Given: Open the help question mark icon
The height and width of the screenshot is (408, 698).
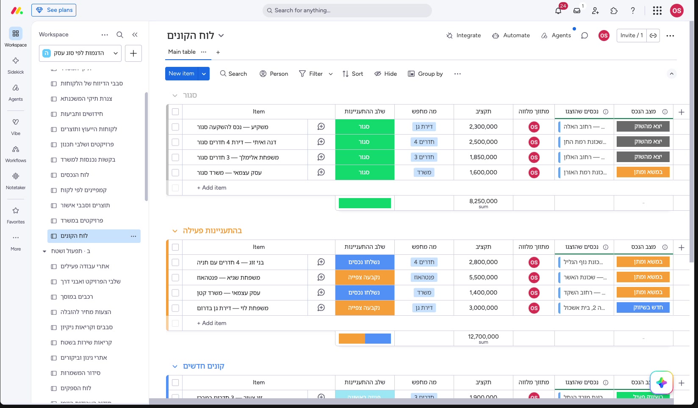Looking at the screenshot, I should tap(633, 11).
